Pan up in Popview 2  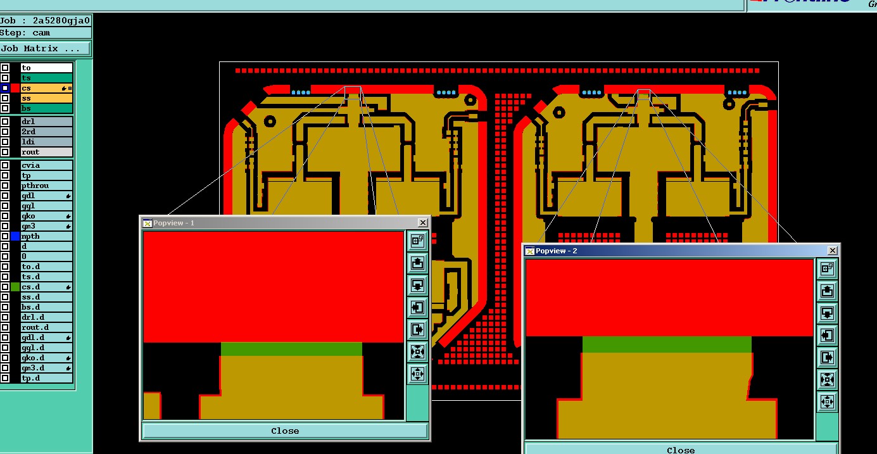827,291
